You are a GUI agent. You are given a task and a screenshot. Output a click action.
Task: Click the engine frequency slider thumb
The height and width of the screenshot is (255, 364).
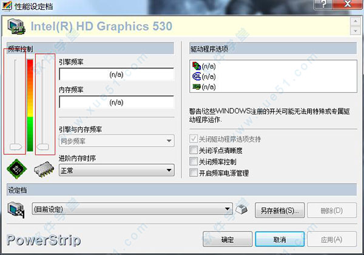click(x=16, y=146)
